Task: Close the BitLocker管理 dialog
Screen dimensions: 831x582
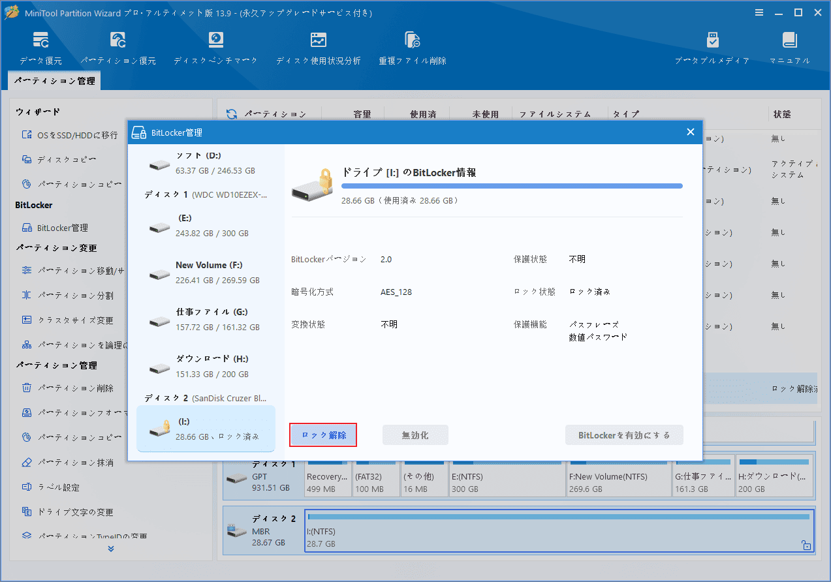Action: click(x=691, y=132)
